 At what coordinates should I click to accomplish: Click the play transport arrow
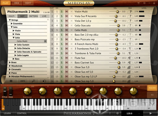pos(151,113)
